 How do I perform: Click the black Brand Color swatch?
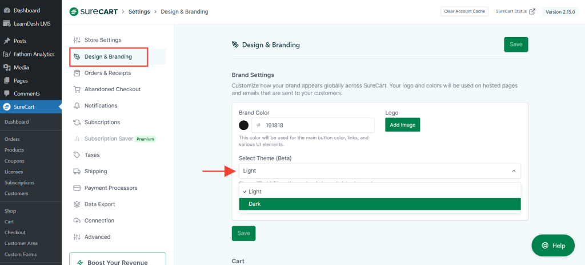pyautogui.click(x=244, y=125)
